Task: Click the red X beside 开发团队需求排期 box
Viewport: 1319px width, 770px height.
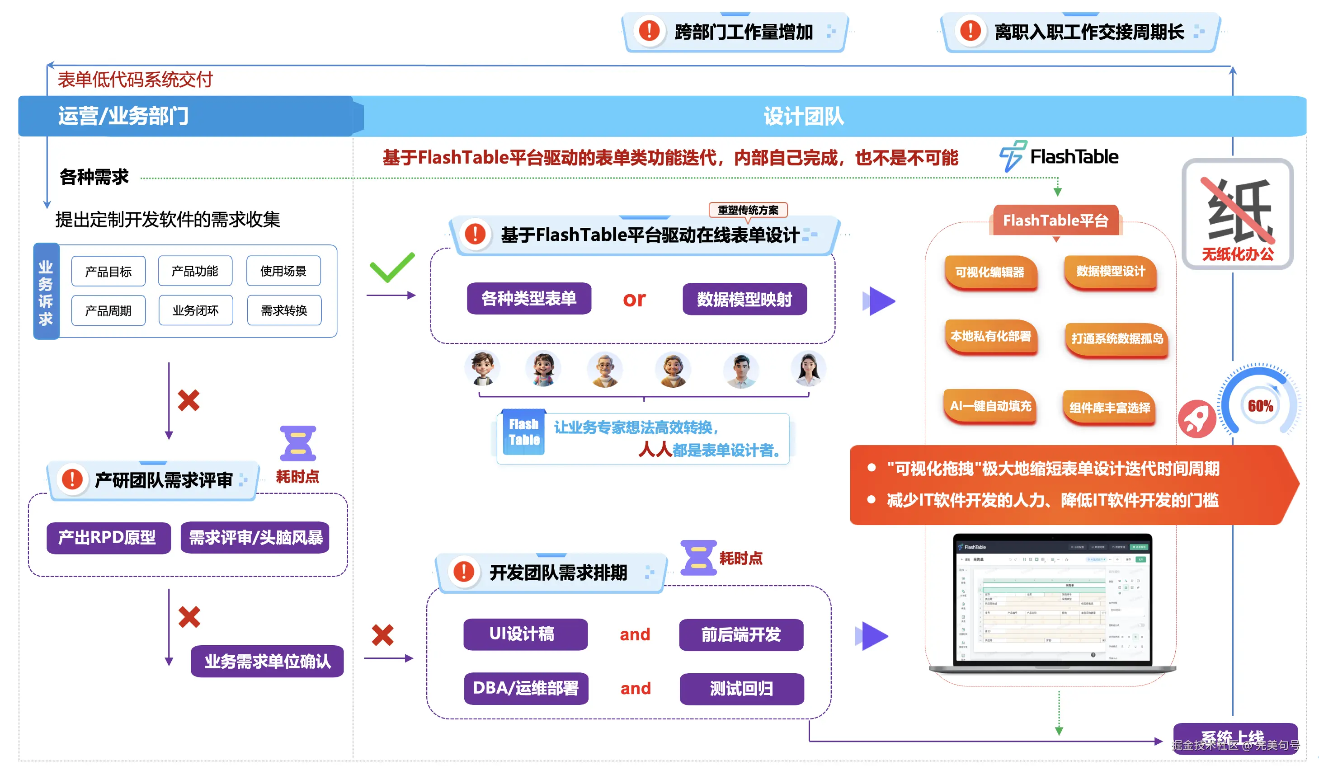Action: 382,634
